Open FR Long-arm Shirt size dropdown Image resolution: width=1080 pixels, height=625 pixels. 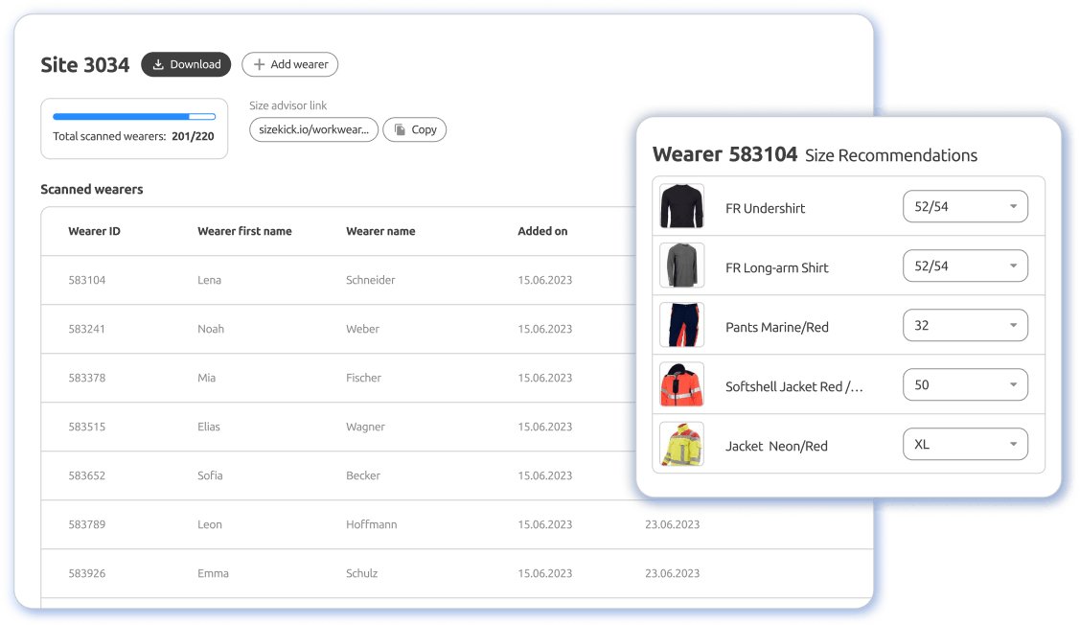point(965,266)
